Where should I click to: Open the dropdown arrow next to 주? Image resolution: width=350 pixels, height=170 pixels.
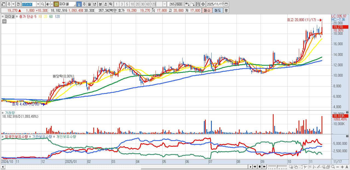click(x=13, y=4)
